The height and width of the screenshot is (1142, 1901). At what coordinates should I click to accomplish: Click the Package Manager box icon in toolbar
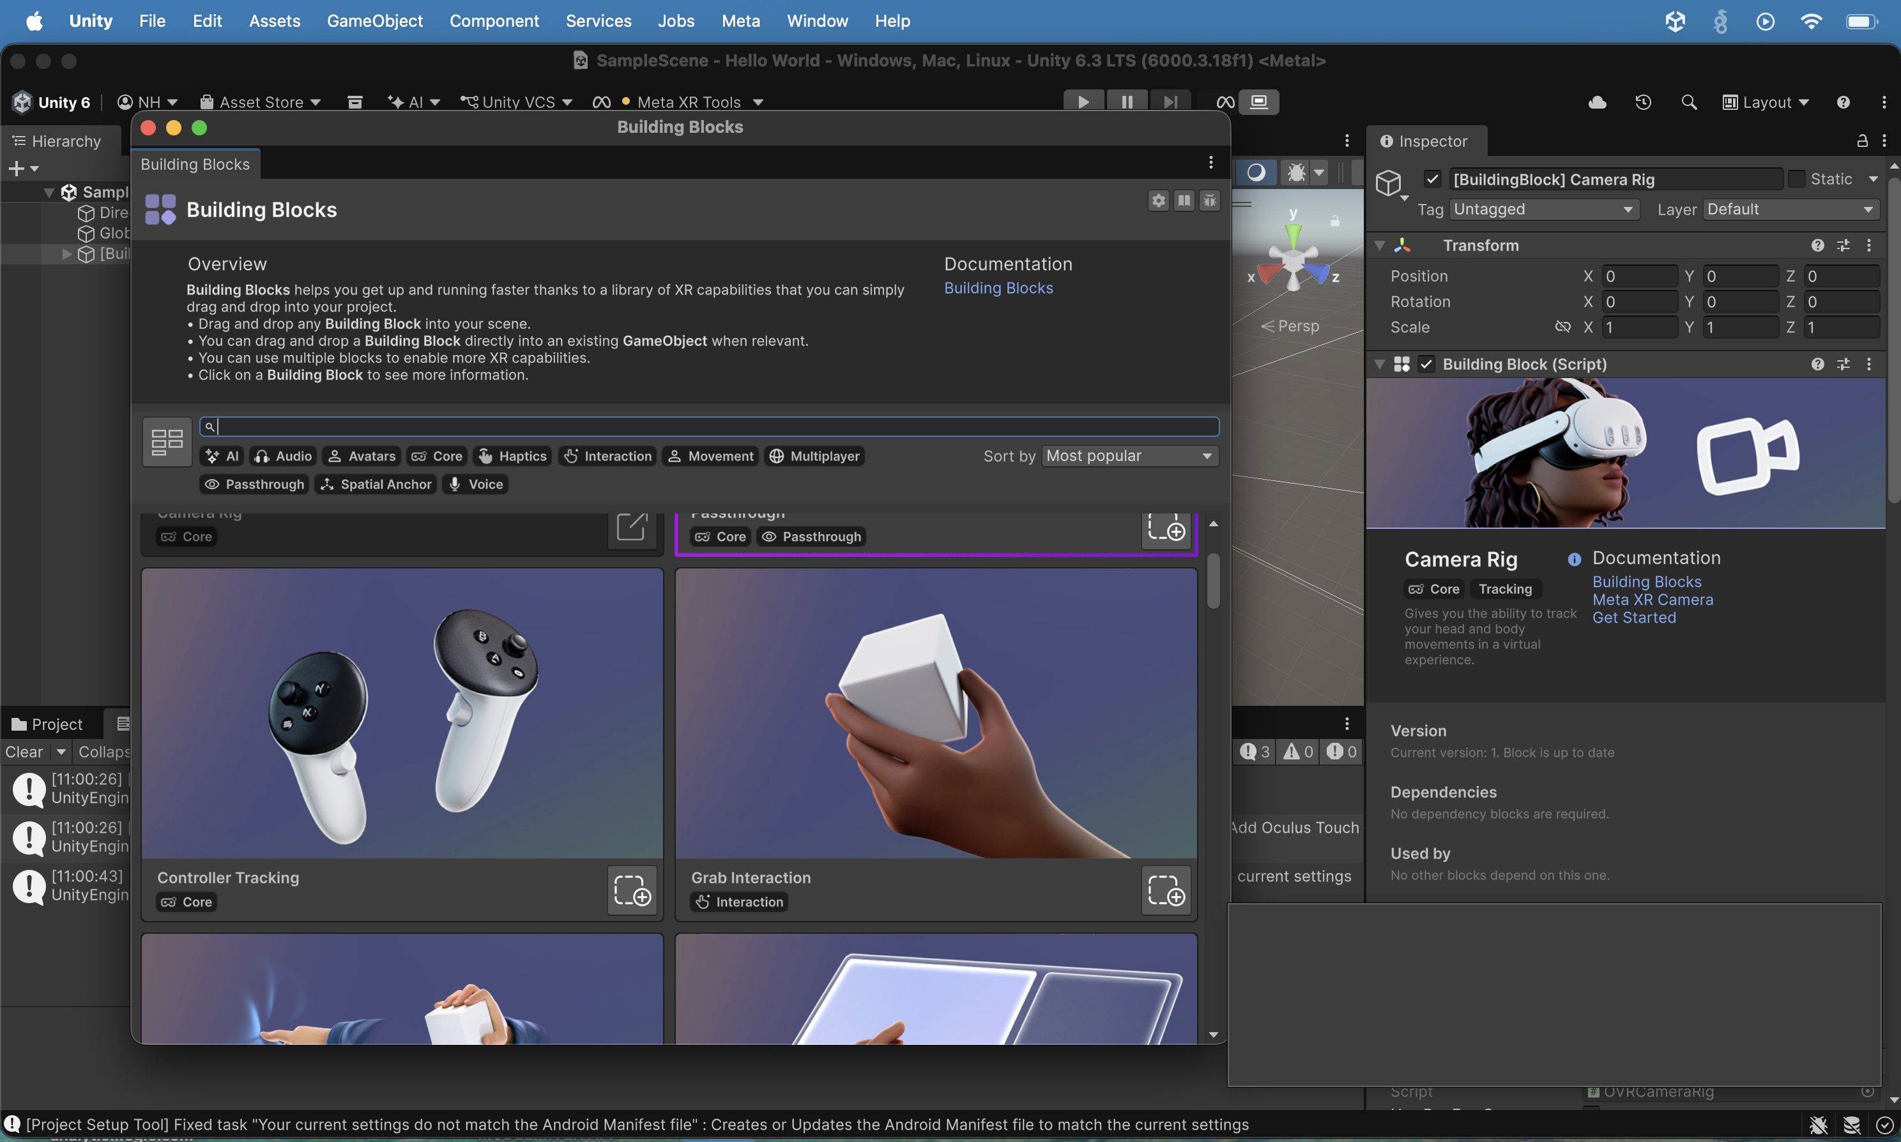pyautogui.click(x=355, y=102)
